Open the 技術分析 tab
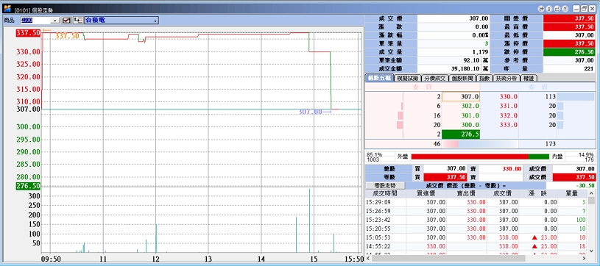Screen dimensions: 600x266 (506, 79)
